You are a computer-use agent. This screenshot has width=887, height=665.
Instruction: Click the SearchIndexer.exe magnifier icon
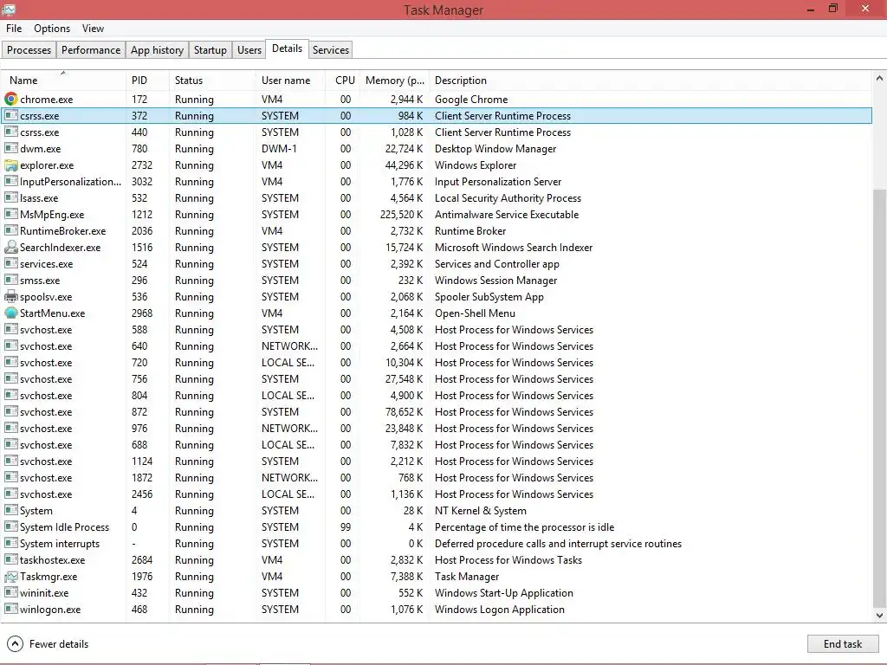click(10, 247)
